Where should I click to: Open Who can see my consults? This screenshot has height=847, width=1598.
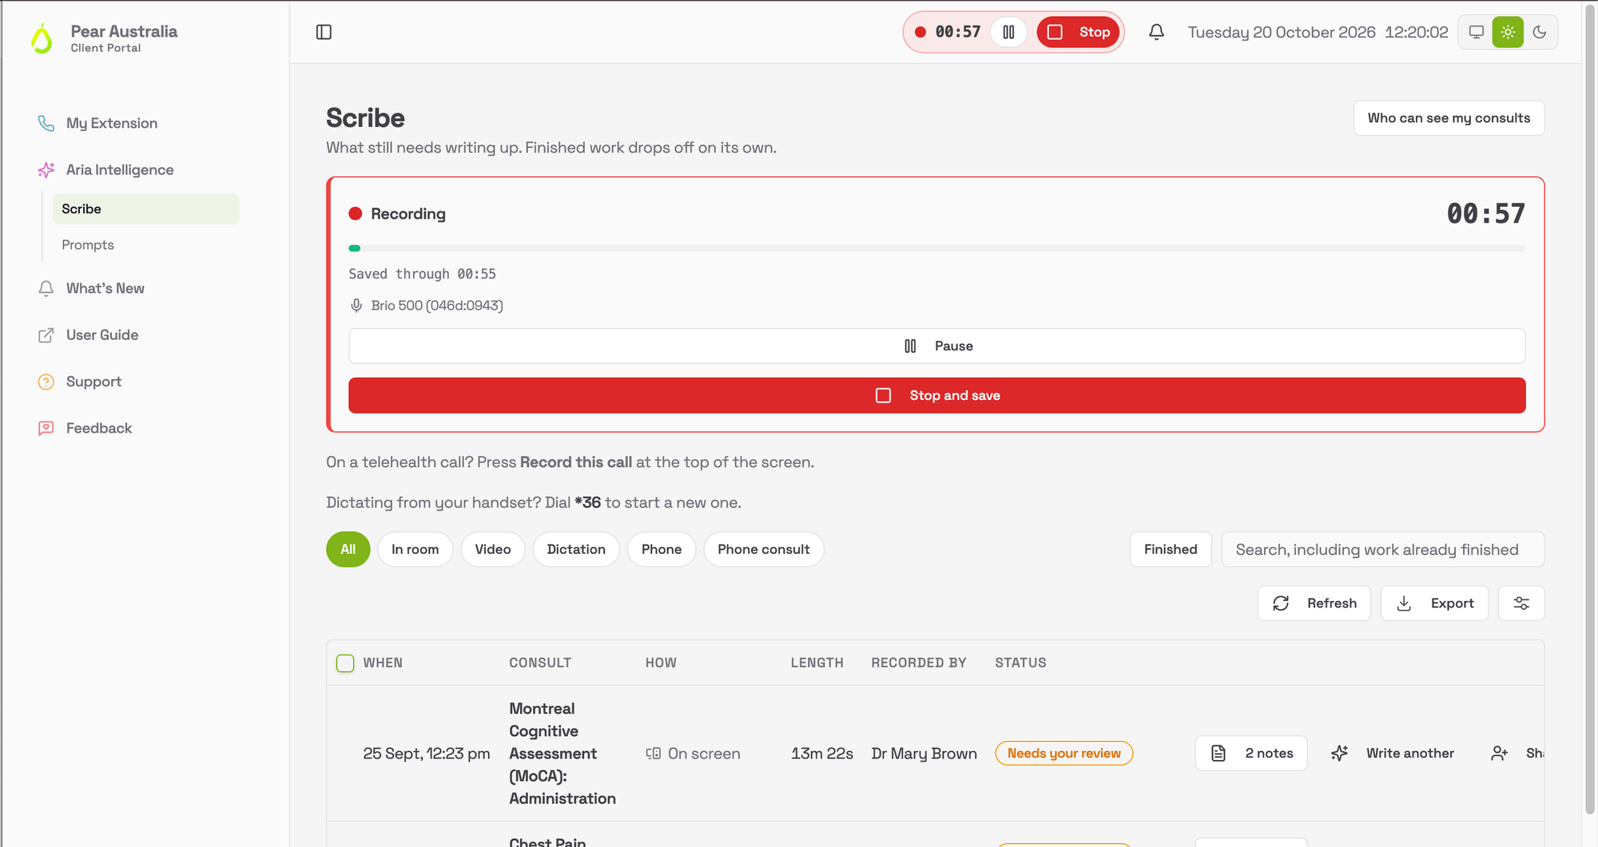pos(1449,118)
